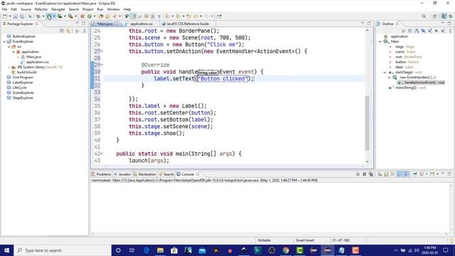Toggle Hide Non-Public Members green dot

coord(436,31)
